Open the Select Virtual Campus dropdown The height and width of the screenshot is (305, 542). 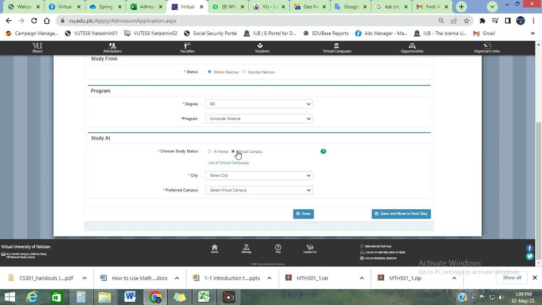point(259,190)
